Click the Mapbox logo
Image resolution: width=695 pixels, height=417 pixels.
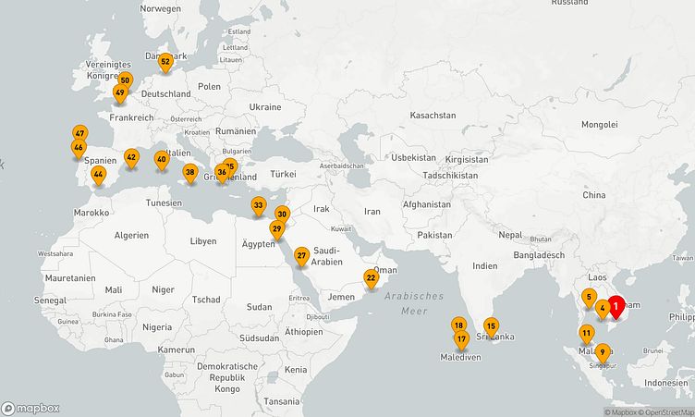click(x=30, y=408)
